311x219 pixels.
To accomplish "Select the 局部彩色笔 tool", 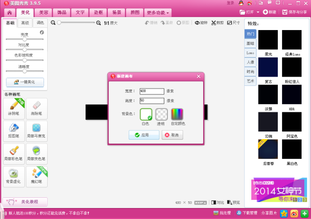I will pos(14,154).
